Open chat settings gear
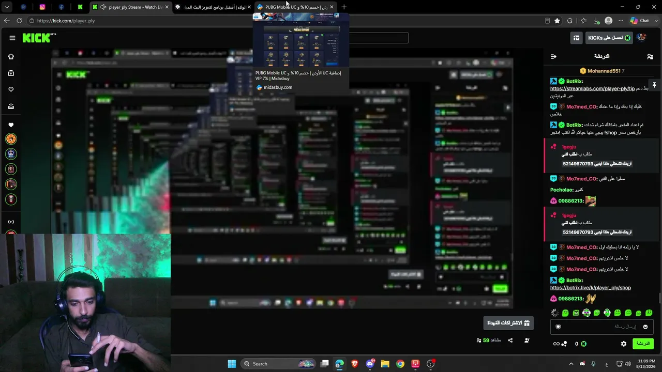The image size is (662, 372). (x=624, y=344)
